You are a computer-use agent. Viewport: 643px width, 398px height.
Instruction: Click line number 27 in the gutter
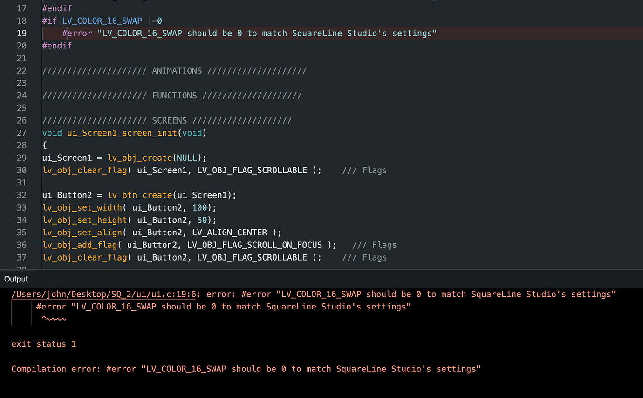pyautogui.click(x=21, y=133)
